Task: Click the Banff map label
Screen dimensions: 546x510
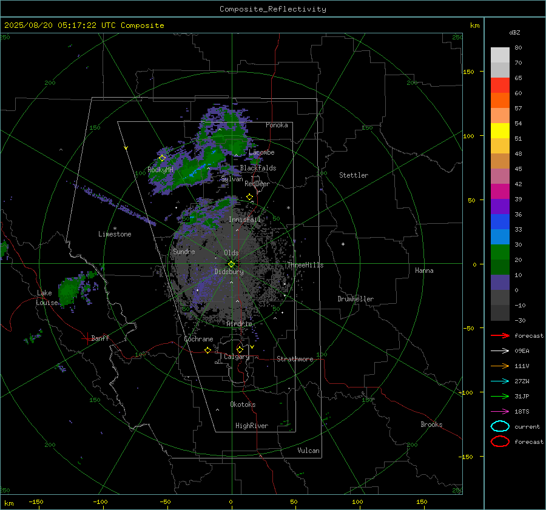Action: 100,338
